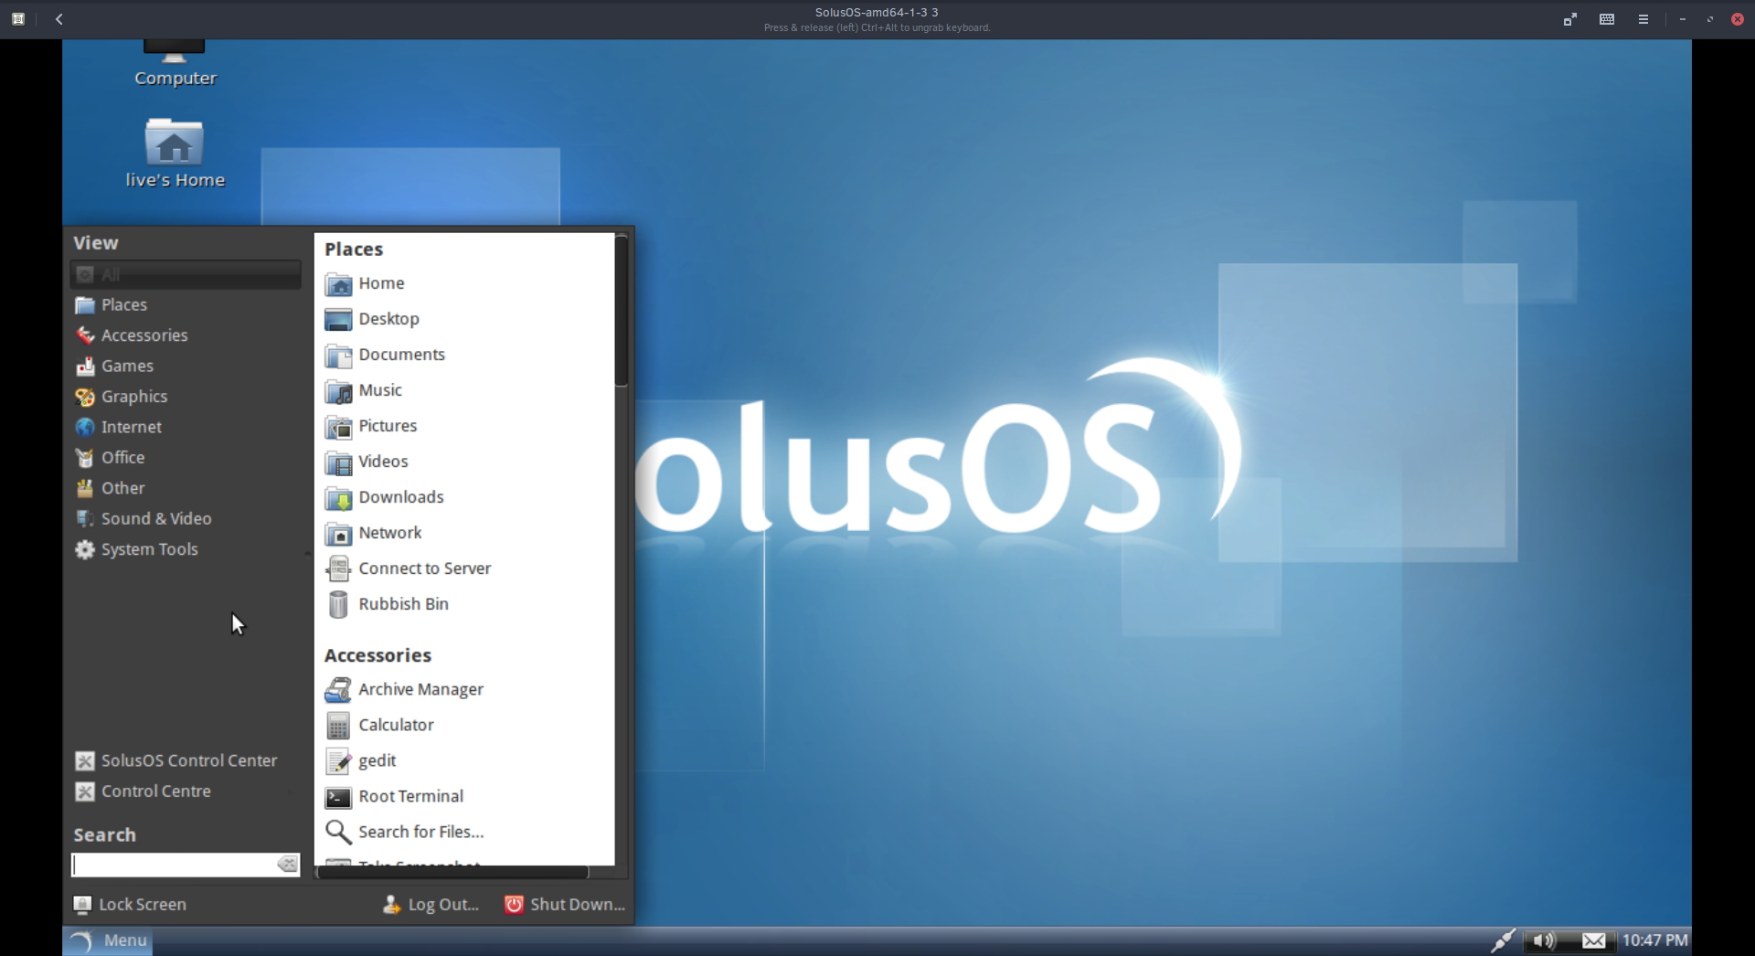Open the Computer desktop icon
Image resolution: width=1755 pixels, height=956 pixels.
point(175,64)
